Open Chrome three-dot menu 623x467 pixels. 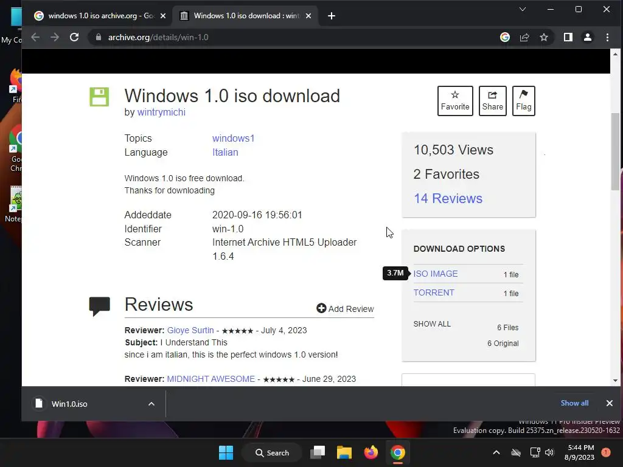[608, 37]
